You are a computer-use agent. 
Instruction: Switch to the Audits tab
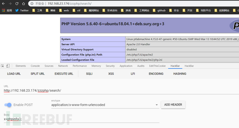coord(141,66)
